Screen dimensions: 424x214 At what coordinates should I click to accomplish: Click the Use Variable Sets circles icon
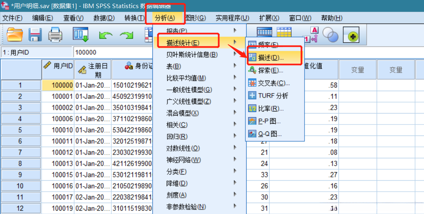330,35
